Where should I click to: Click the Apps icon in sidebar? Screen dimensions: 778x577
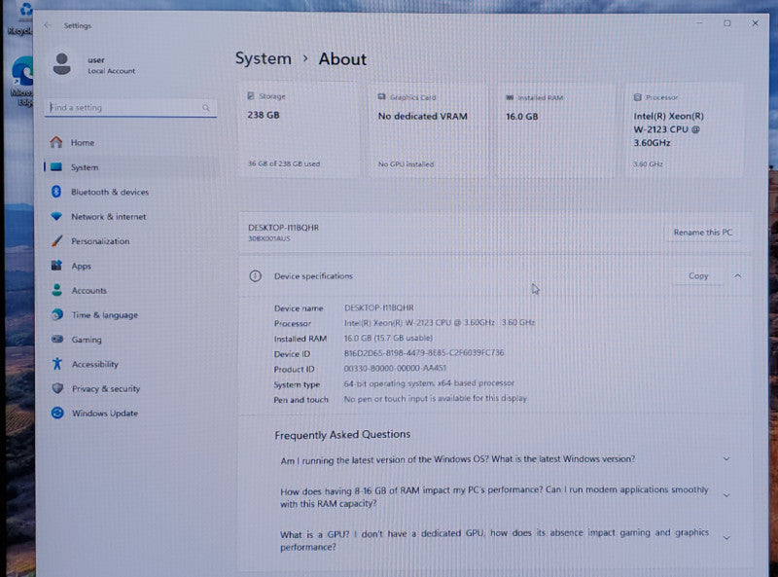[x=56, y=266]
